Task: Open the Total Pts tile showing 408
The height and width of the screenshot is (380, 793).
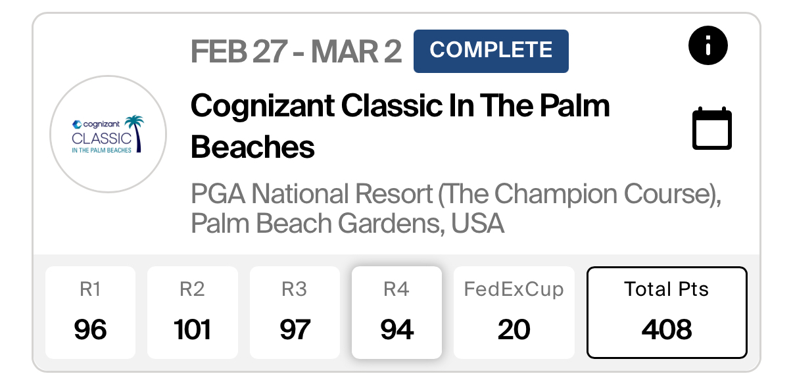Action: (667, 312)
